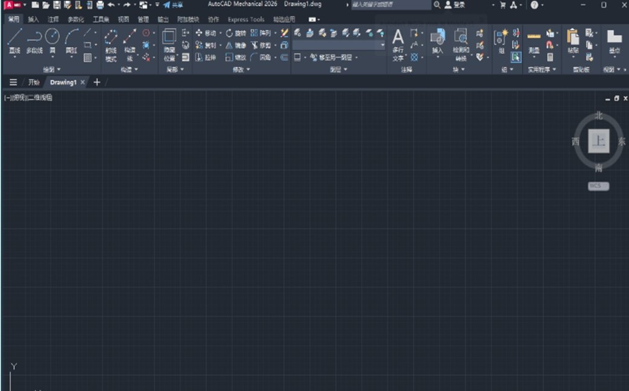The width and height of the screenshot is (629, 391).
Task: Click the ViewCube 上 (Top) face
Action: pyautogui.click(x=598, y=141)
